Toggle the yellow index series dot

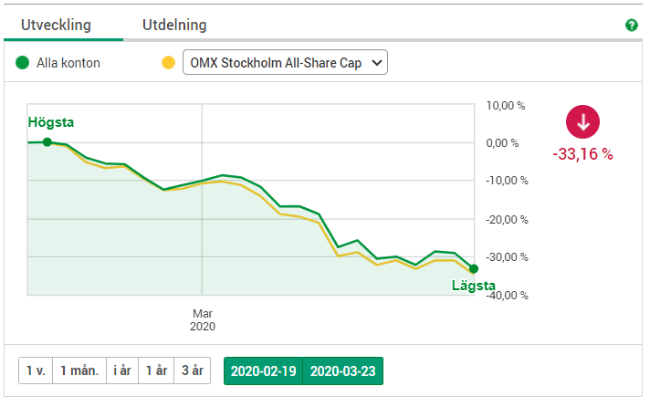(x=167, y=63)
